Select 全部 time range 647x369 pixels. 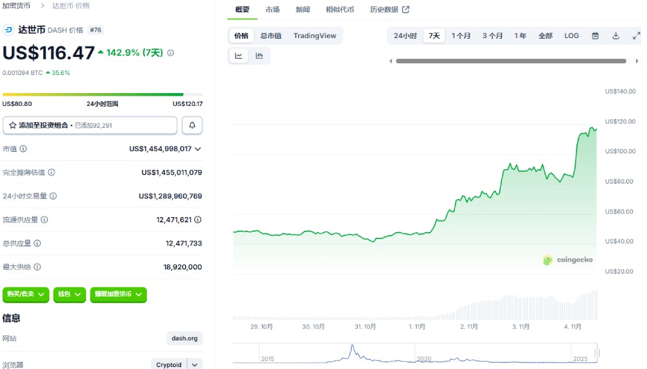coord(545,36)
